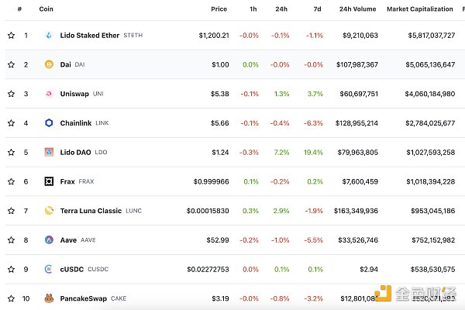Viewport: 465px width, 310px height.
Task: Click the Aave ghost logo icon
Action: [49, 240]
